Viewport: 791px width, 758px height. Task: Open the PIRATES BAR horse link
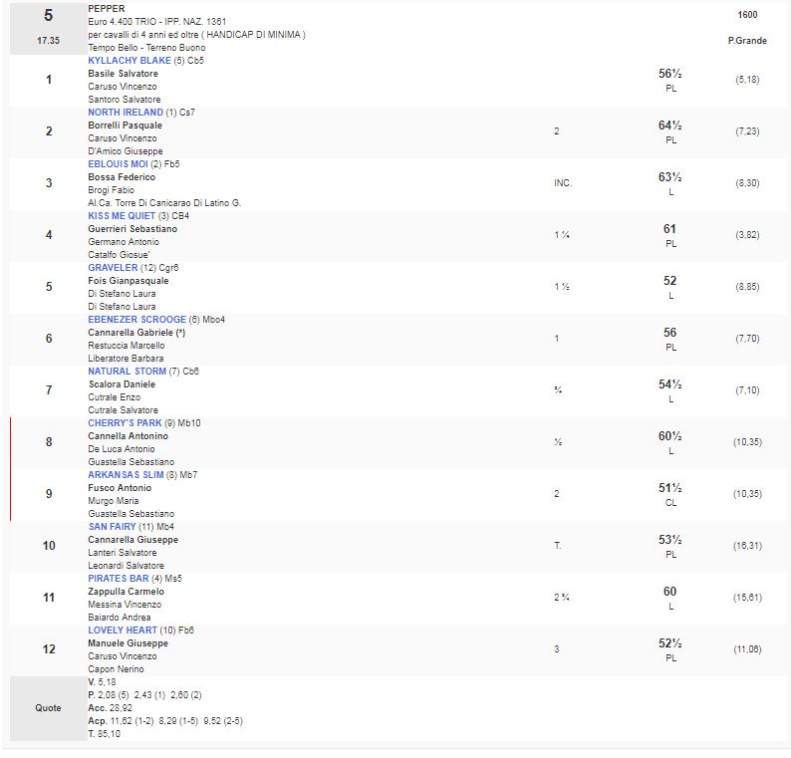point(119,579)
